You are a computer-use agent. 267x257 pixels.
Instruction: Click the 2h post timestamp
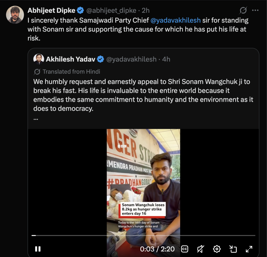coord(145,10)
